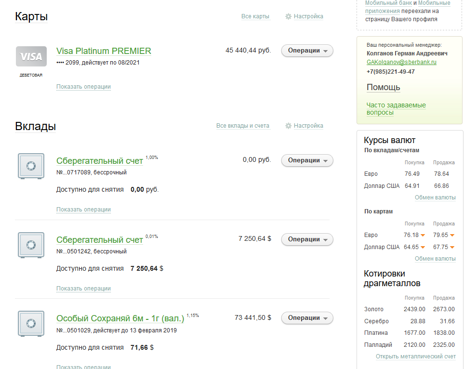Click balance 73 441,50 $
Viewport: 464px width, 369px height.
[x=252, y=317]
